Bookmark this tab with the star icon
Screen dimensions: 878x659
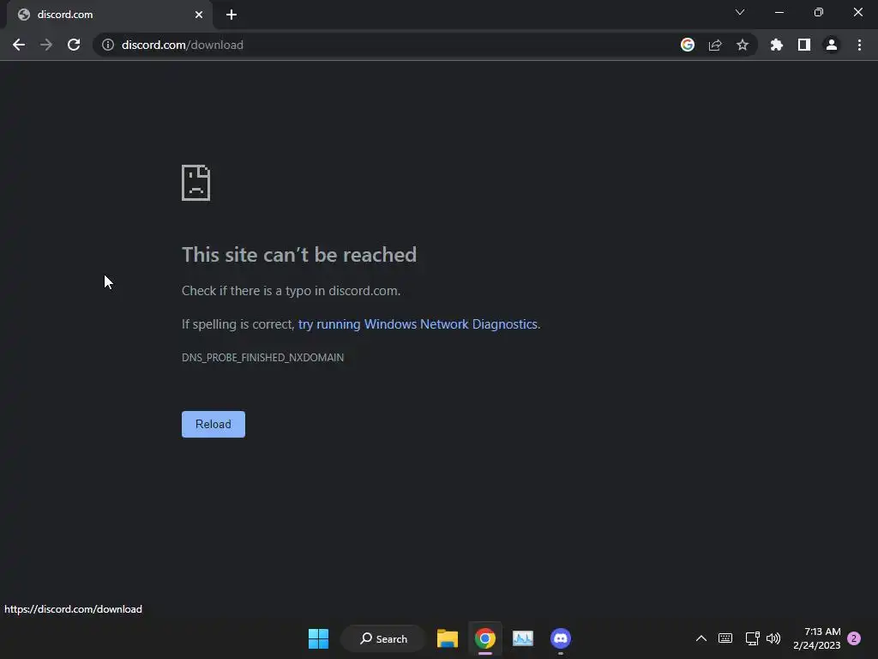(743, 45)
